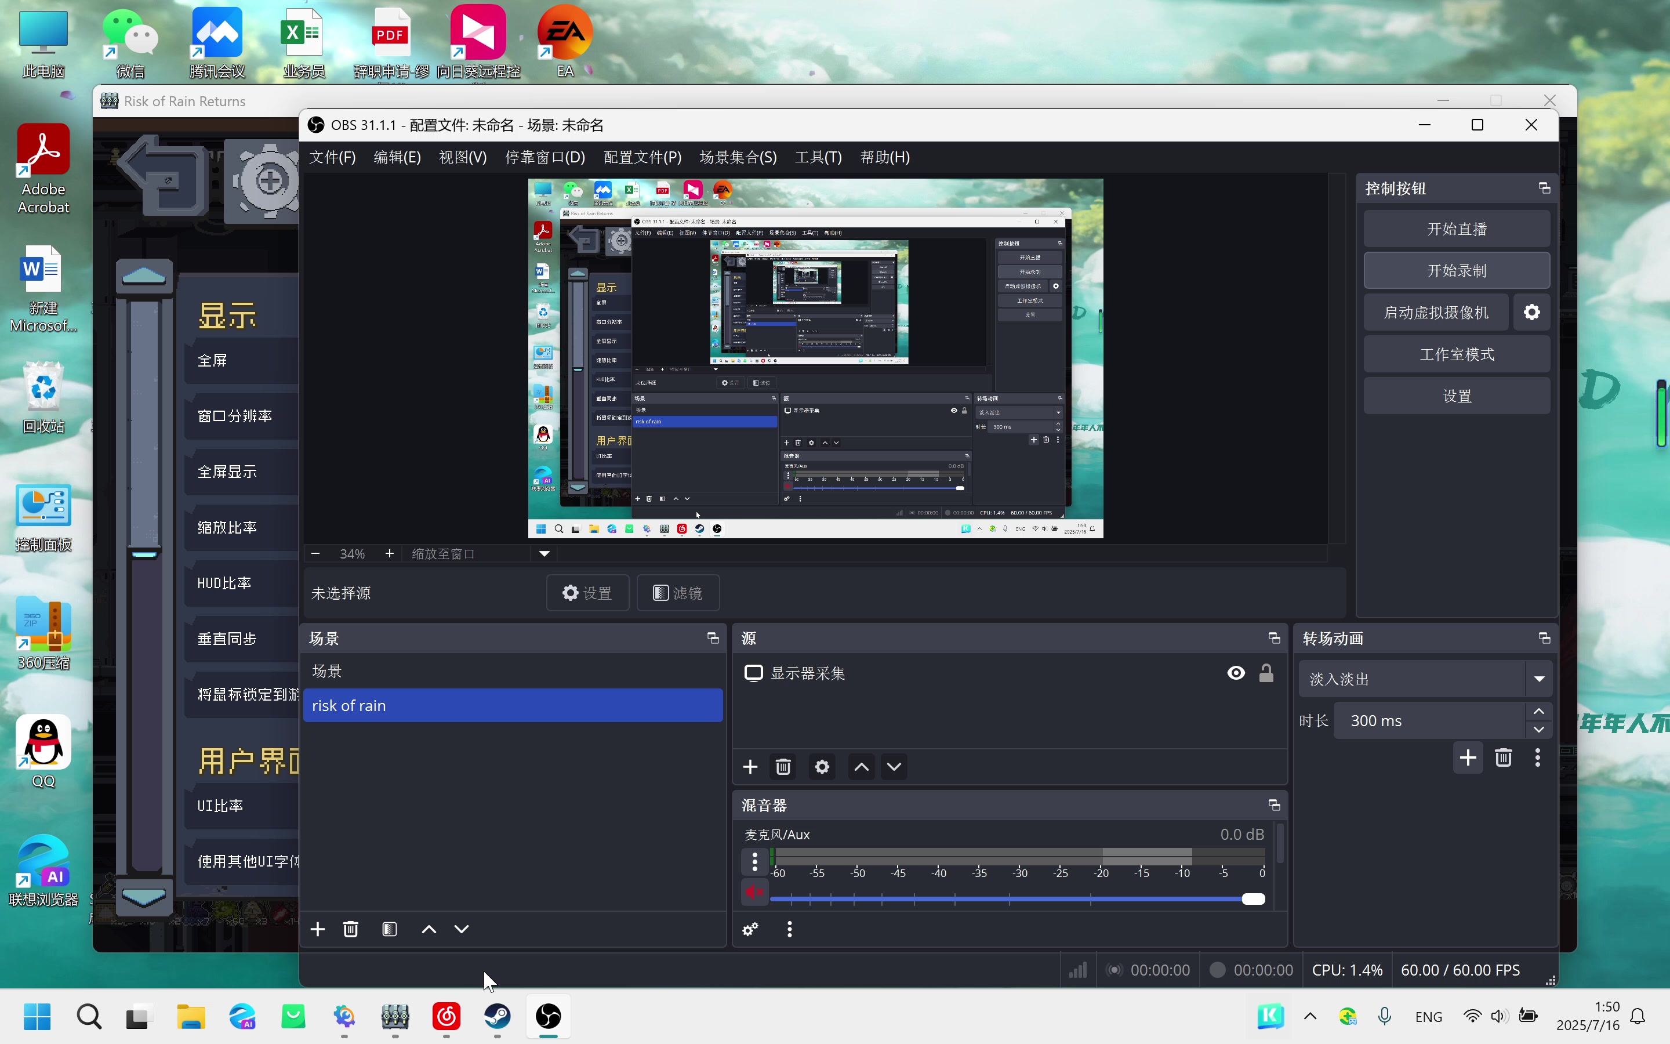Image resolution: width=1670 pixels, height=1044 pixels.
Task: Zoom in preview with plus icon
Action: click(x=389, y=554)
